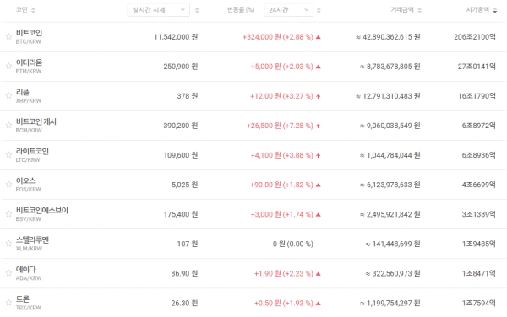Click the 1조7594억 market cap
This screenshot has width=507, height=317.
[x=478, y=304]
